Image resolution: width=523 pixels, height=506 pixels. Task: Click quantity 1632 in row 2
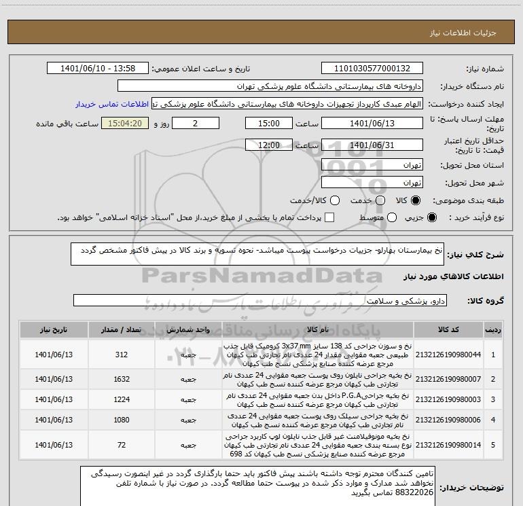pyautogui.click(x=122, y=379)
